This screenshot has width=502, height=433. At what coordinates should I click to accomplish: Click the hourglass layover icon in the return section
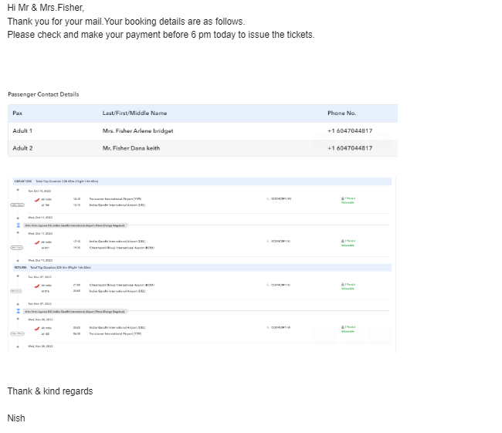point(18,311)
